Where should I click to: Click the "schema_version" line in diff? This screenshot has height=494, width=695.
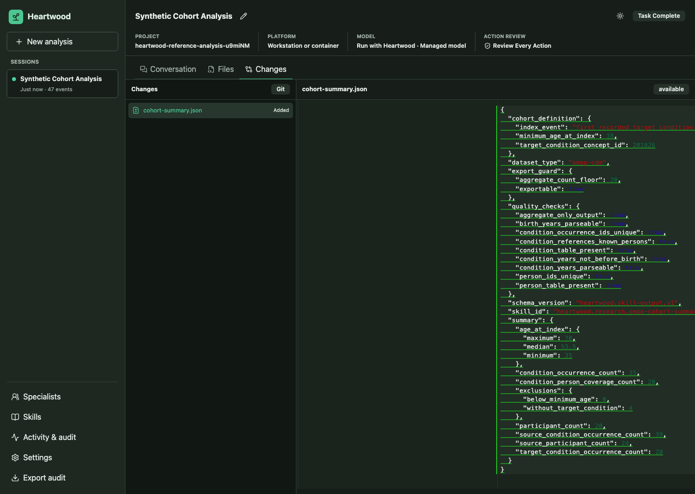(591, 303)
